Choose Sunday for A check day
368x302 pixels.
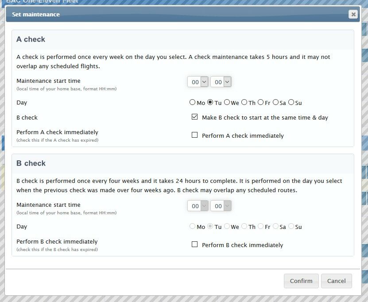(291, 103)
